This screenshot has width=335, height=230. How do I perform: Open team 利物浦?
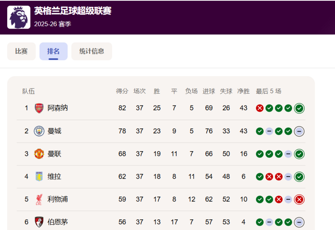coord(57,199)
